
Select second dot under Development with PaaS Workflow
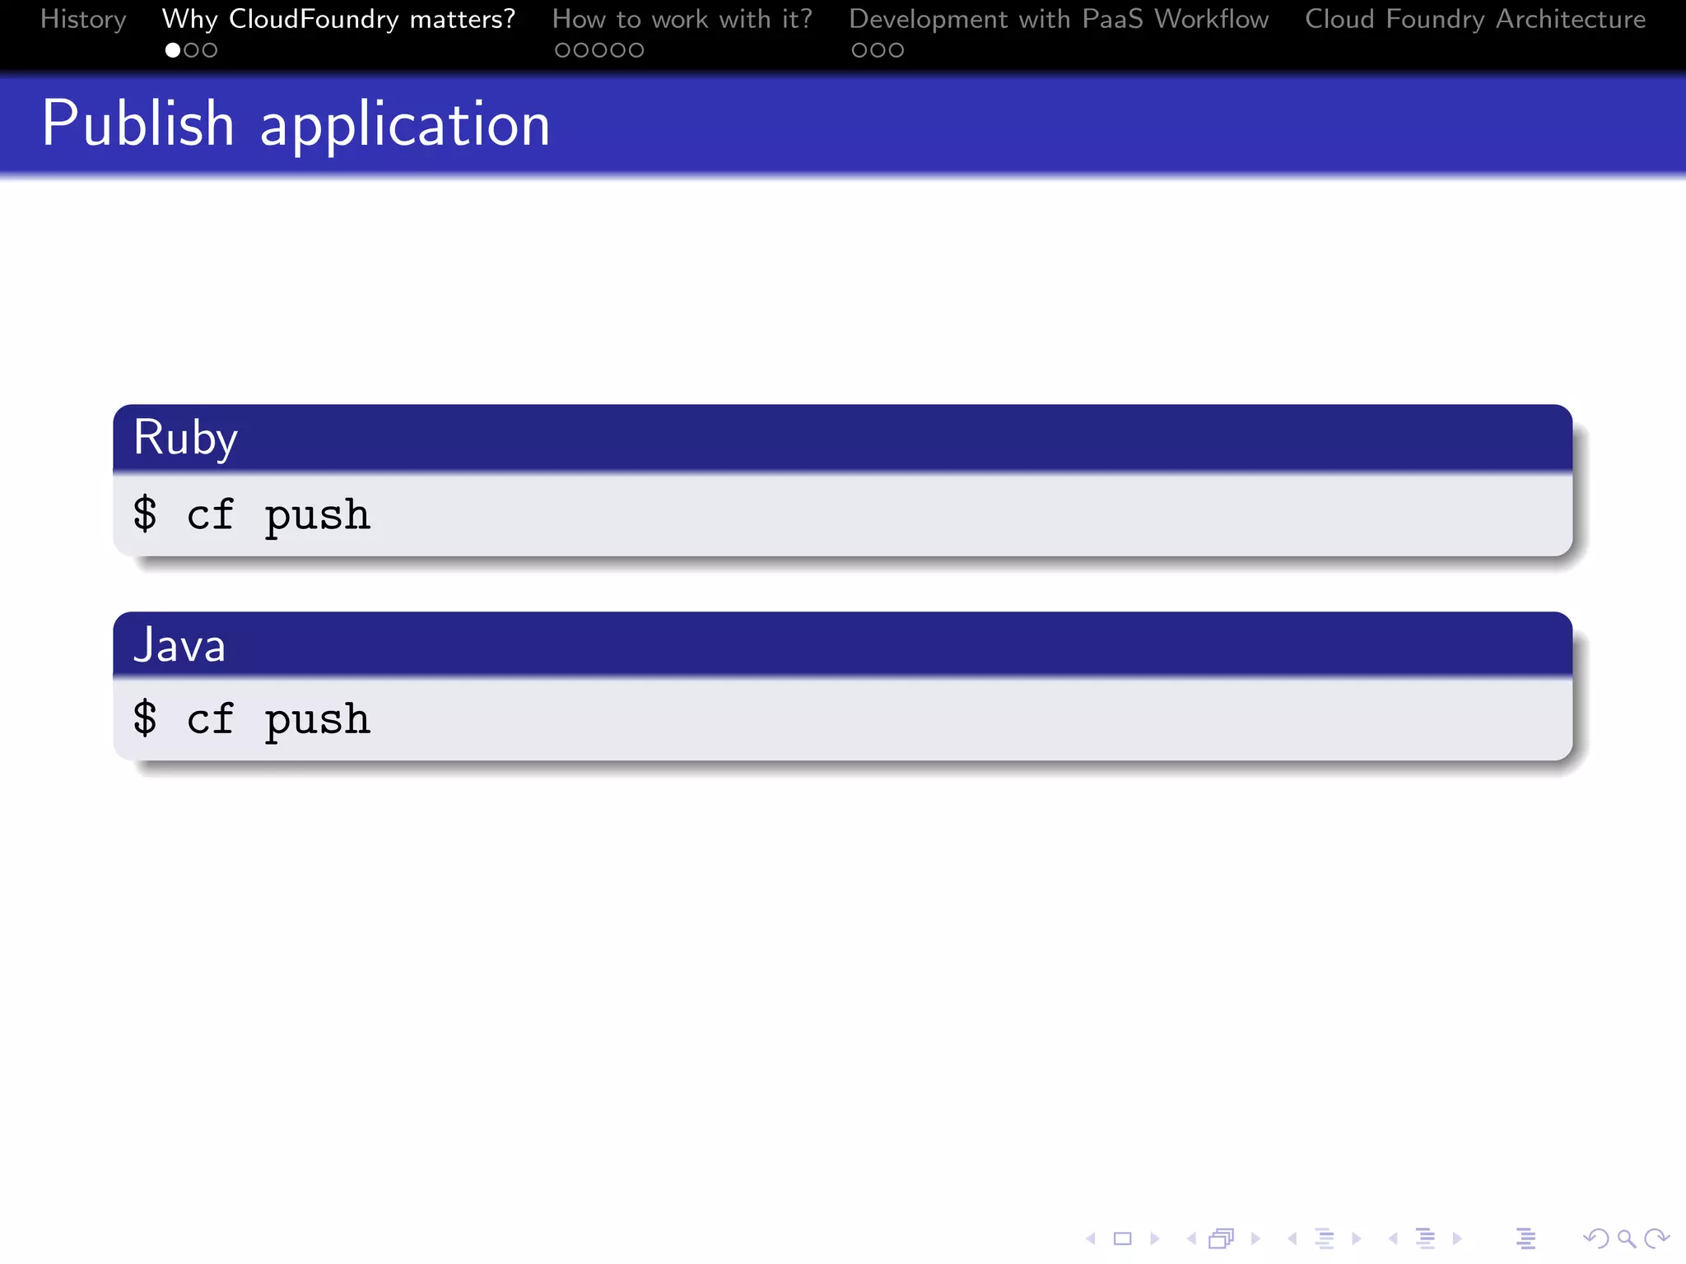pyautogui.click(x=878, y=50)
